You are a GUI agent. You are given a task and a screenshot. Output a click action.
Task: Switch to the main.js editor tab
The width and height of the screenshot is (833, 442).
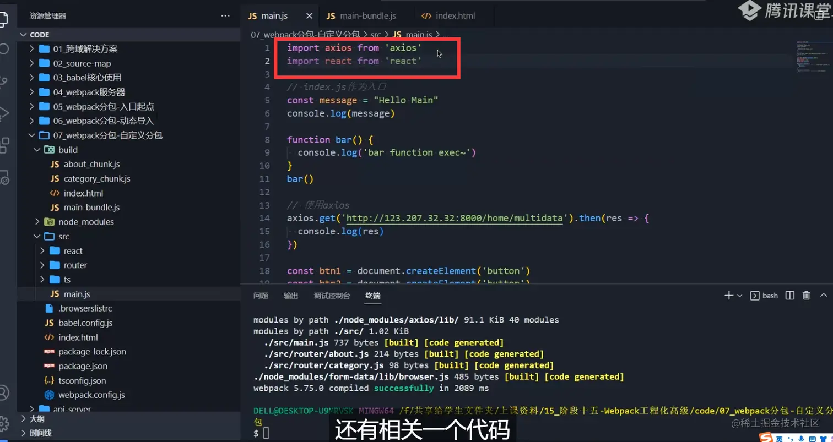[x=274, y=16]
